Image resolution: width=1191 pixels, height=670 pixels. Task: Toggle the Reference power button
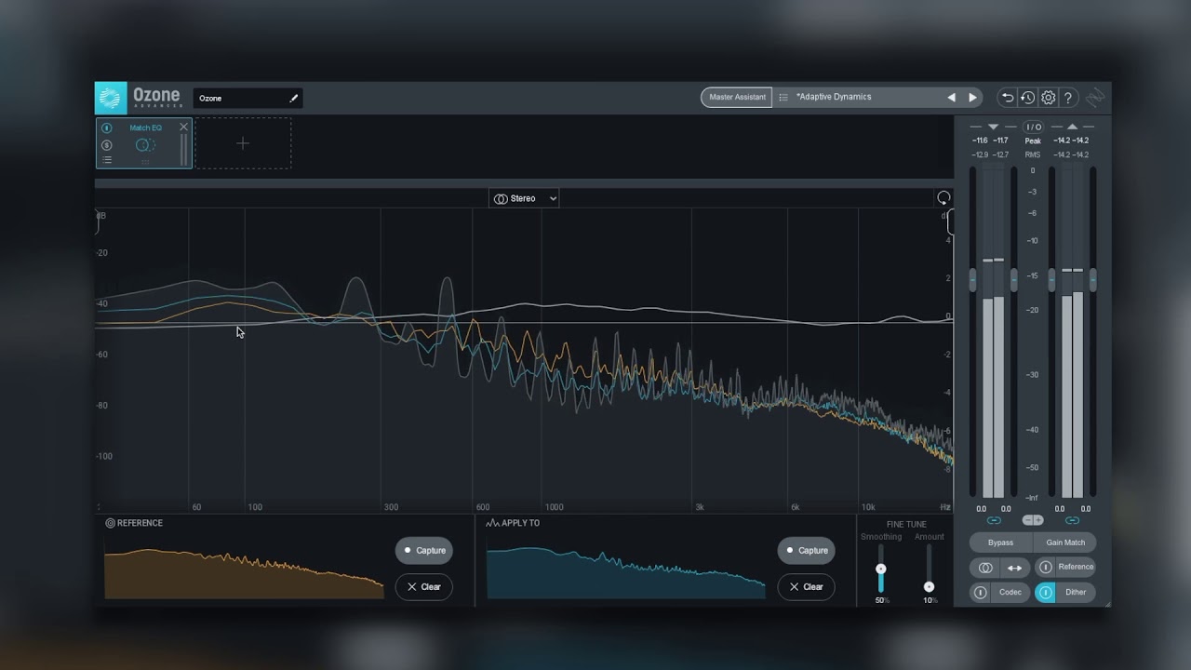[1046, 568]
